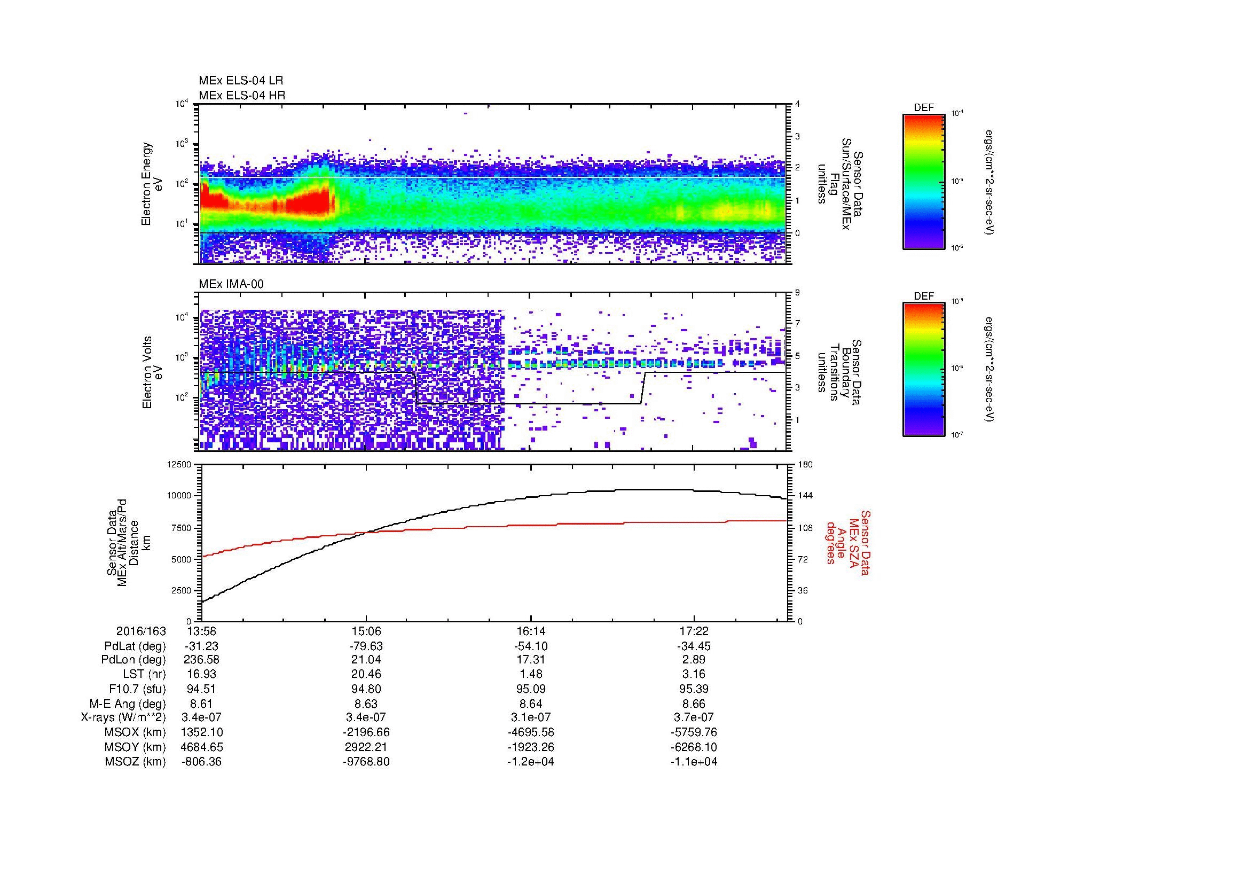1249x883 pixels.
Task: Click the IMA color bar units label
Action: pyautogui.click(x=991, y=370)
